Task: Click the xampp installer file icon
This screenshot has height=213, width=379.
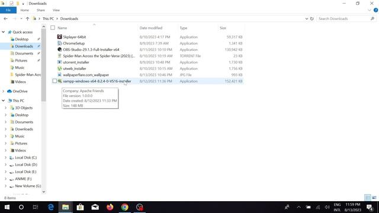Action: coord(59,81)
